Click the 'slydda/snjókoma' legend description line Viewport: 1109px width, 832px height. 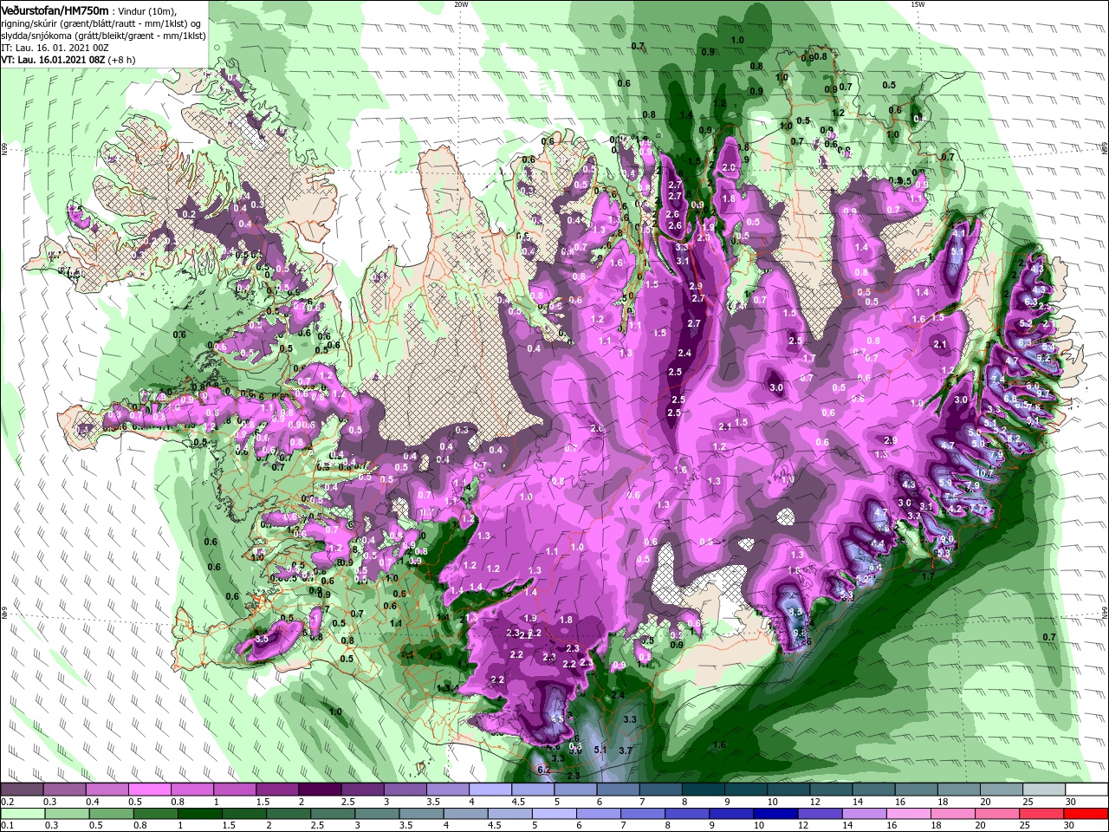coord(103,36)
